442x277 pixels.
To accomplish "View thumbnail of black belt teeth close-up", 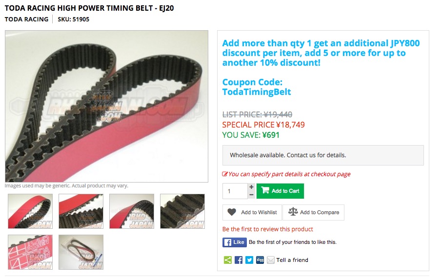I will 182,211.
